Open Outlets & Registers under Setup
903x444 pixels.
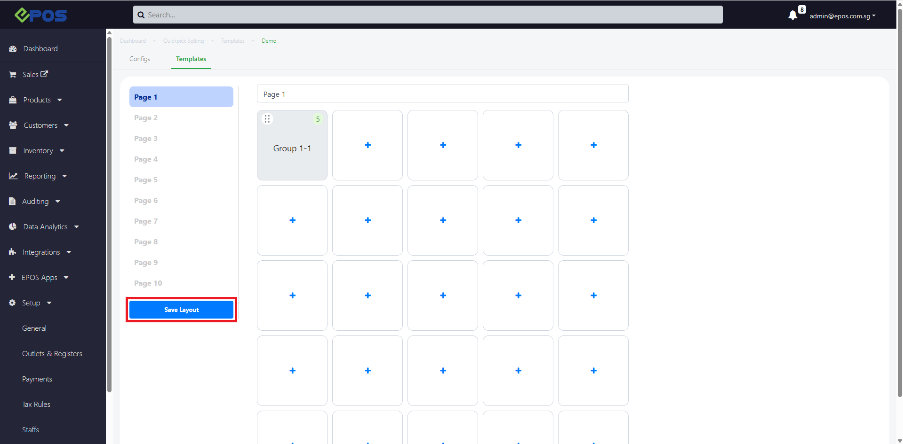tap(52, 354)
